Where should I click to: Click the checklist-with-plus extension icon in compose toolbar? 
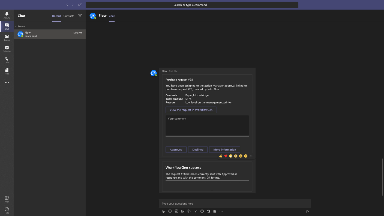(x=215, y=211)
